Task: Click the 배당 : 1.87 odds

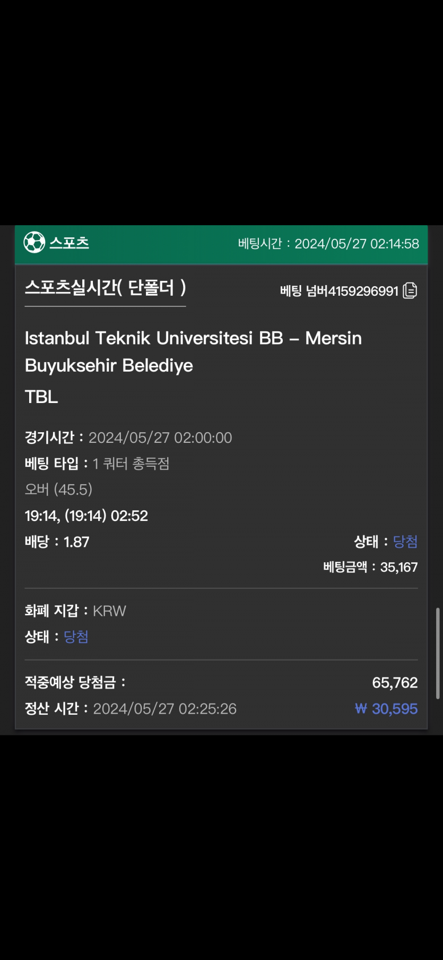Action: pyautogui.click(x=57, y=542)
